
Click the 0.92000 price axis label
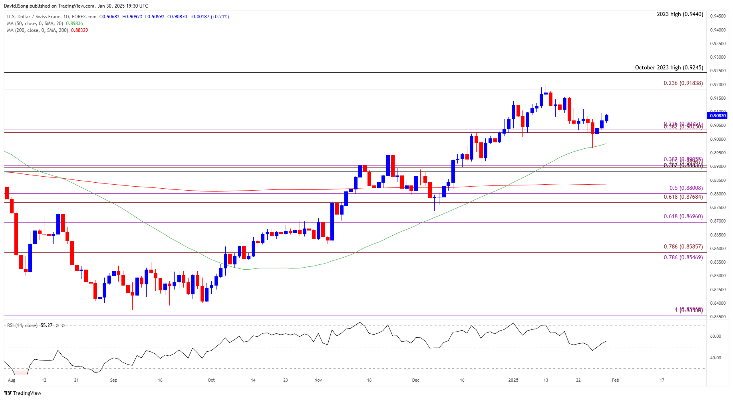(x=718, y=85)
